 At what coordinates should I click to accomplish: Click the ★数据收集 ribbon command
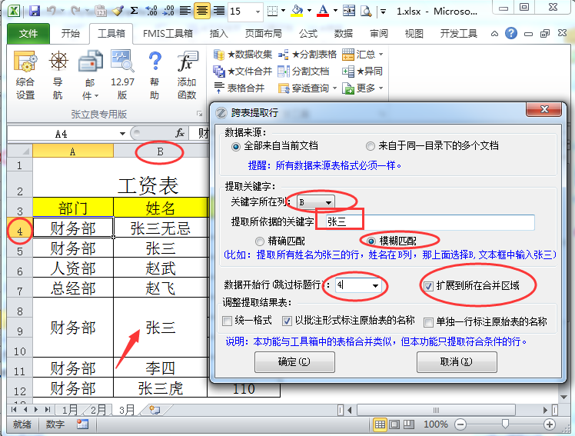[x=243, y=55]
